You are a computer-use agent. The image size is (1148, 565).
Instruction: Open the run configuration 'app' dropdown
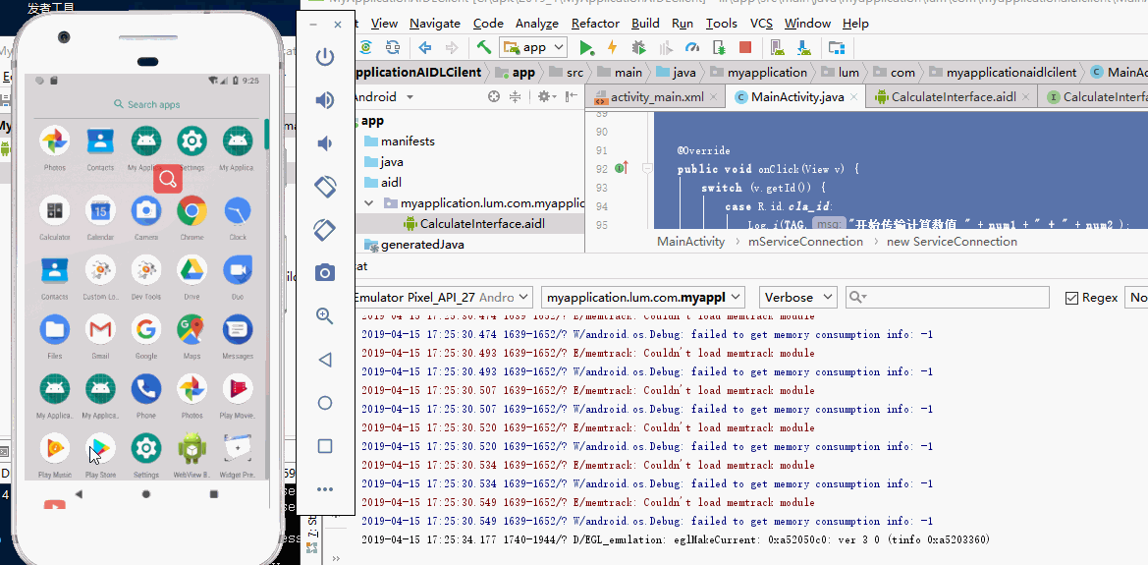[533, 47]
